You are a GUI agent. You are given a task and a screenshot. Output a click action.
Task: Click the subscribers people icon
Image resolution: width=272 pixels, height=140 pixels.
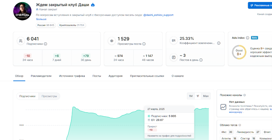click(21, 41)
